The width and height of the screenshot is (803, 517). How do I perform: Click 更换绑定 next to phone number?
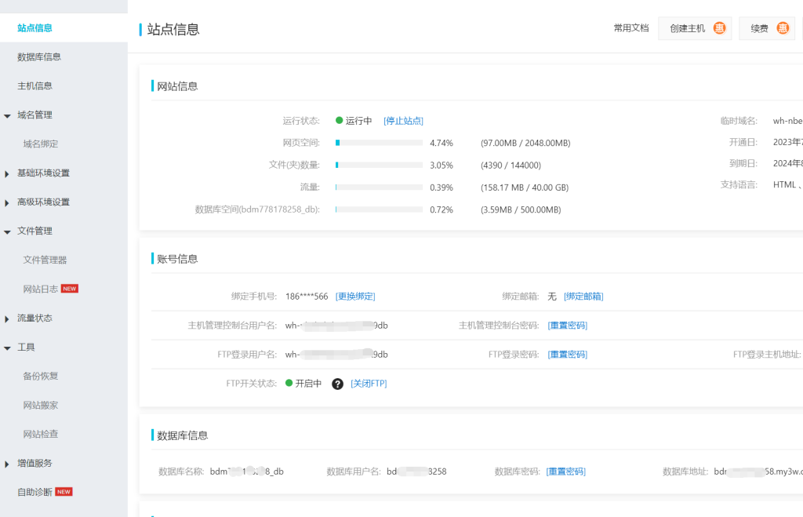(x=355, y=297)
